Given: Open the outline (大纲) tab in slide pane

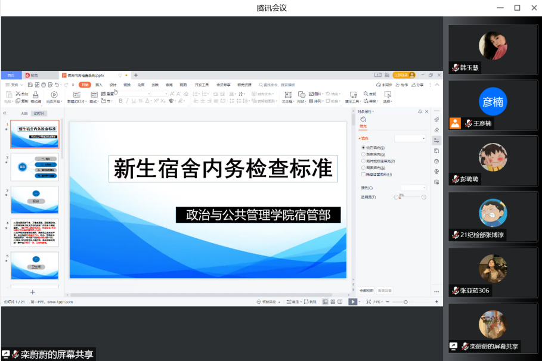Looking at the screenshot, I should coord(24,113).
